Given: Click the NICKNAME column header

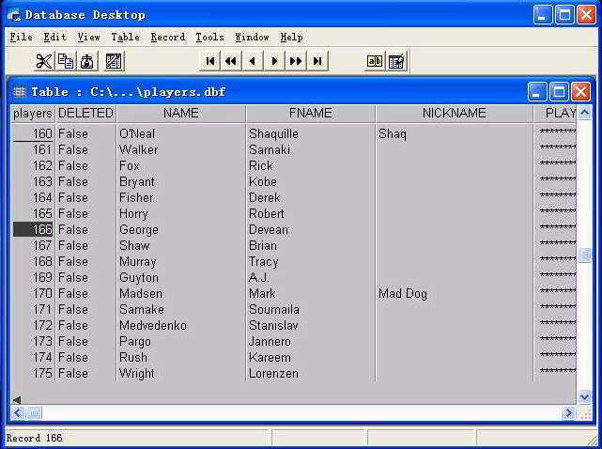Looking at the screenshot, I should coord(454,113).
